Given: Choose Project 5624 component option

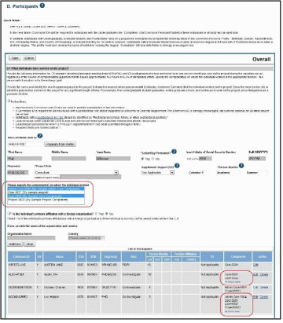Looking at the screenshot, I should click(x=46, y=200).
